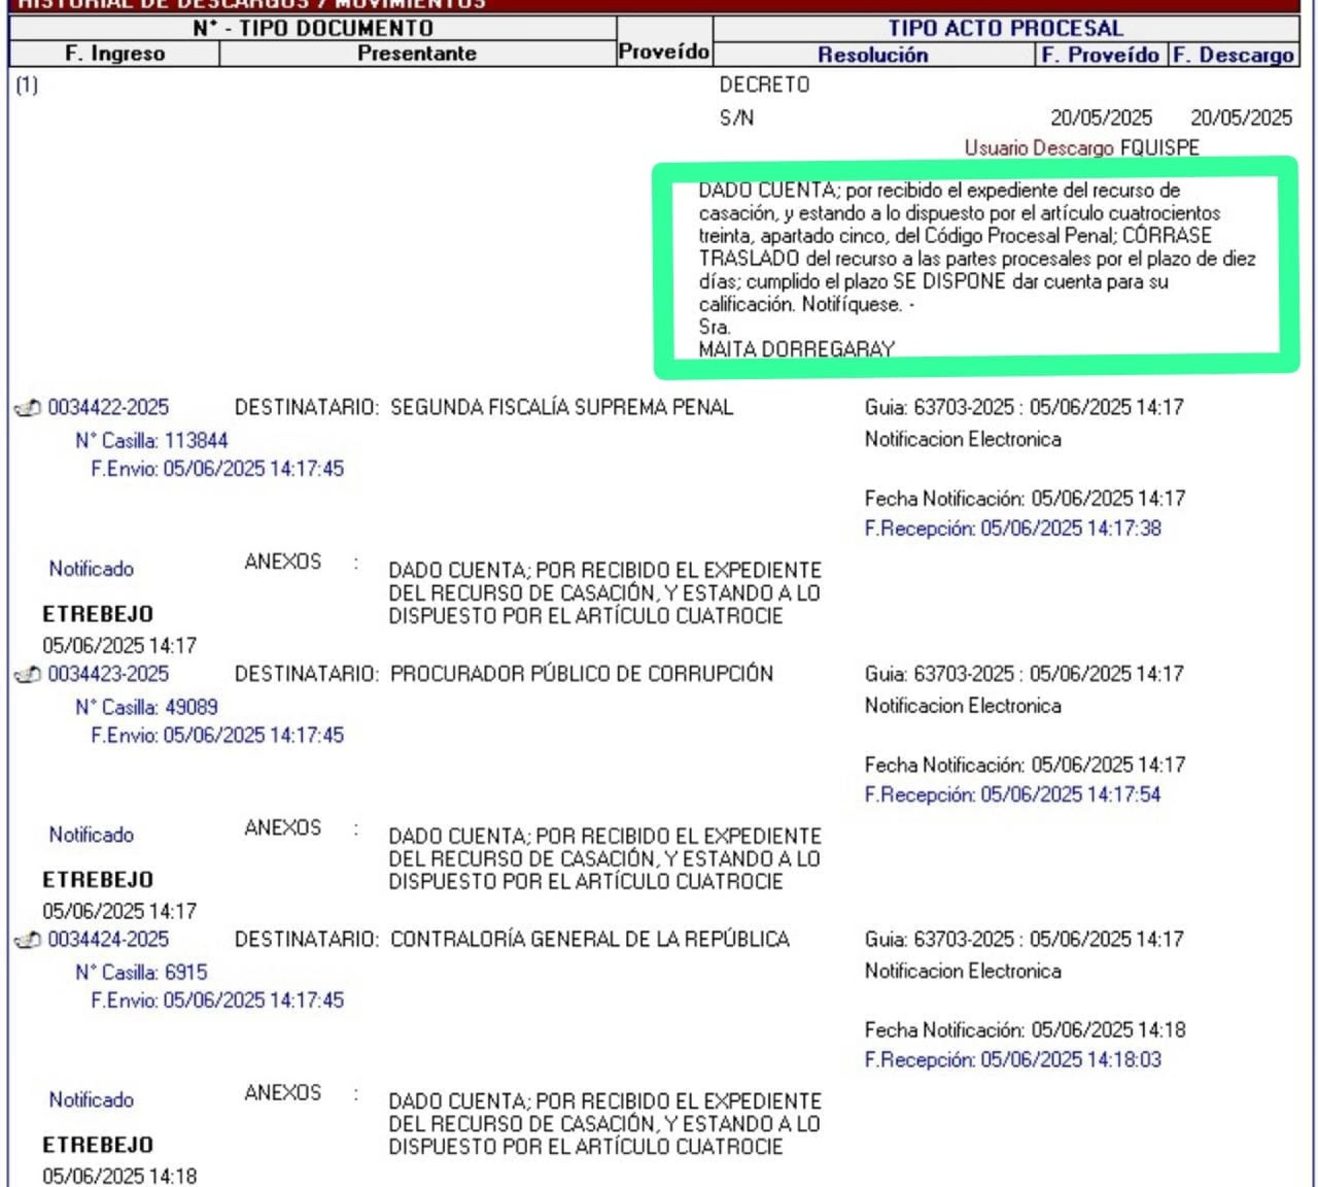The width and height of the screenshot is (1318, 1187).
Task: Open notification number 0034422-2025
Action: pos(108,407)
